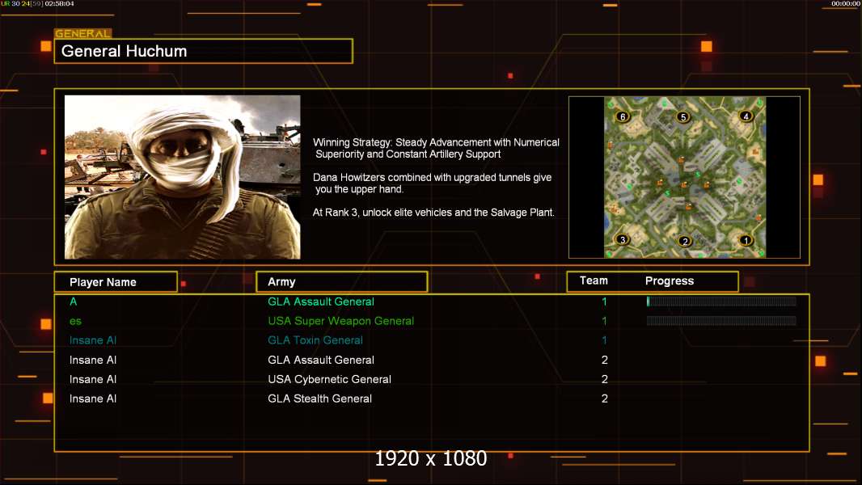Image resolution: width=862 pixels, height=485 pixels.
Task: Click the General Huchum name field
Action: pyautogui.click(x=204, y=51)
